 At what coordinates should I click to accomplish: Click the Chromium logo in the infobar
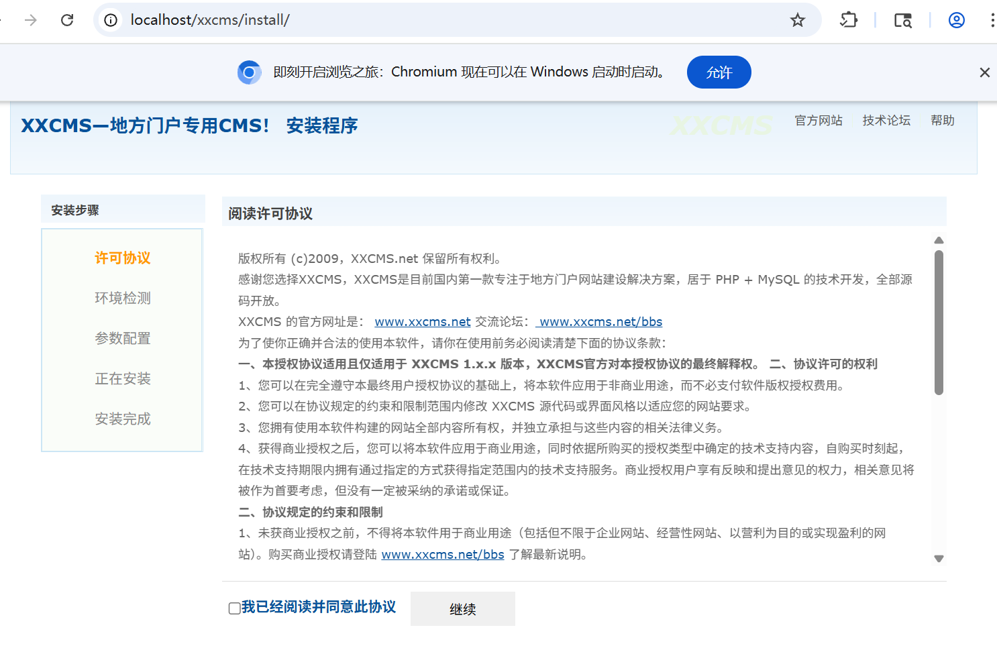point(249,72)
